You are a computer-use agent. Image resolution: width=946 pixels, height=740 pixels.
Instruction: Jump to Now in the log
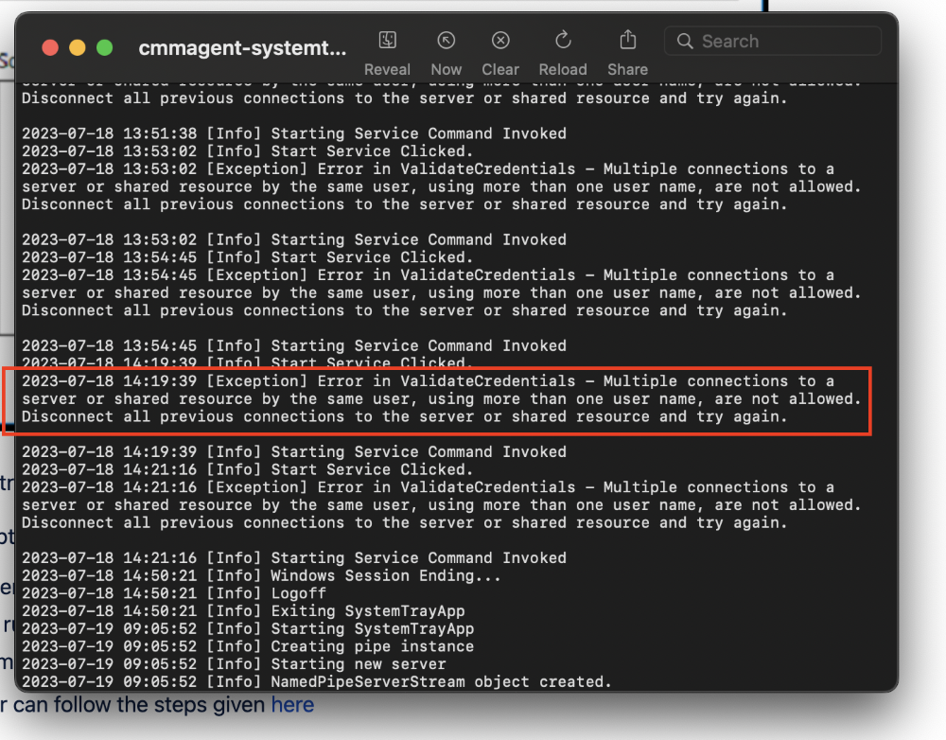pos(446,41)
